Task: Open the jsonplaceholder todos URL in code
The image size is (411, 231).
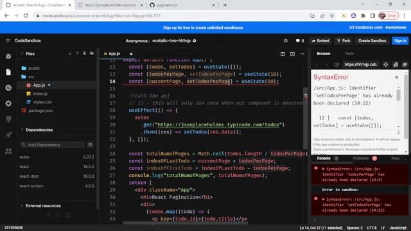Action: click(x=218, y=124)
